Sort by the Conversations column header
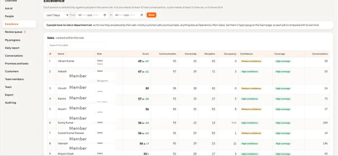The image size is (338, 156). 320,54
